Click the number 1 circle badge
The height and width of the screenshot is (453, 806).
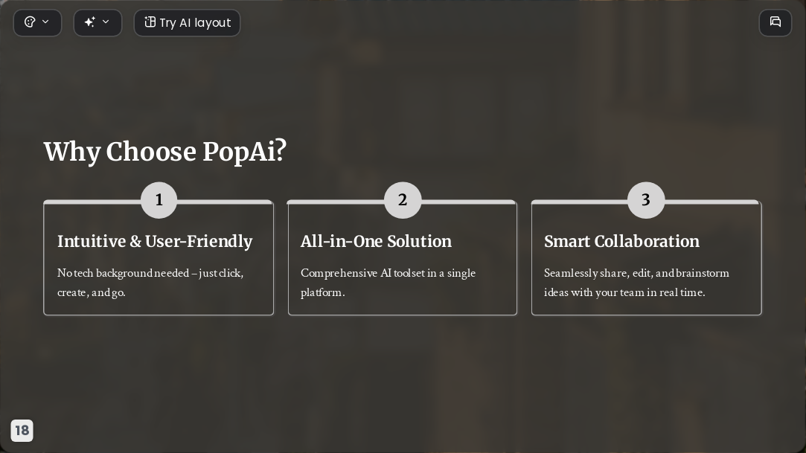(159, 200)
